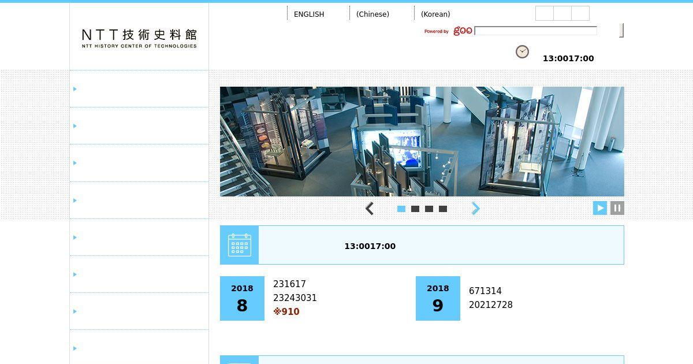Open the second sidebar menu entry arrow
This screenshot has width=693, height=364.
[x=75, y=126]
